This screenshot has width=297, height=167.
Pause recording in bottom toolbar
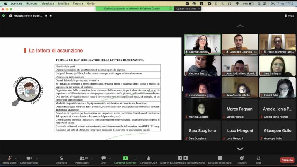(179, 158)
